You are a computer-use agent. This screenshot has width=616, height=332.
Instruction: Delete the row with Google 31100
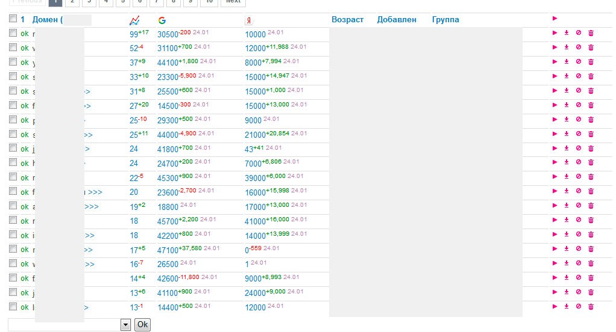pos(591,48)
